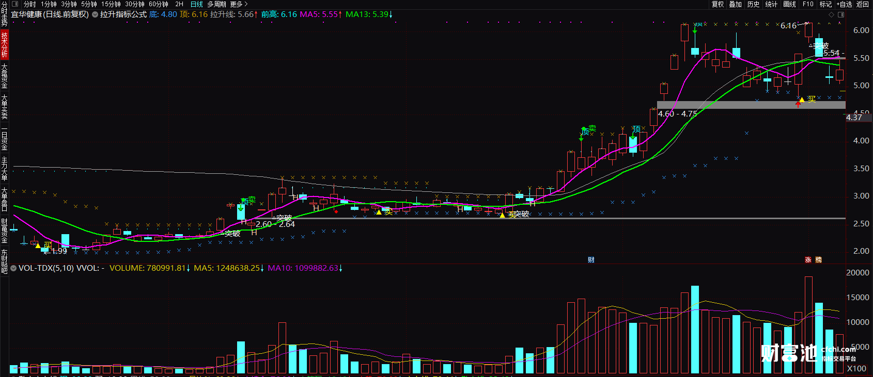Open 一日资金 sidebar tab
Screen dimensions: 873x377
click(x=4, y=138)
